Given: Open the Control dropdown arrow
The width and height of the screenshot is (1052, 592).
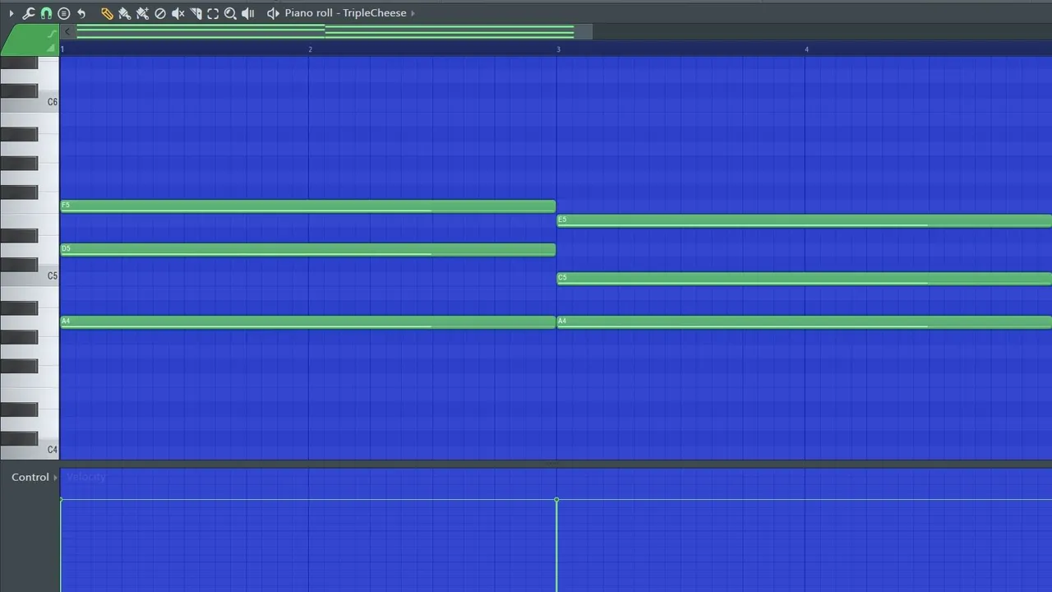Looking at the screenshot, I should point(56,478).
